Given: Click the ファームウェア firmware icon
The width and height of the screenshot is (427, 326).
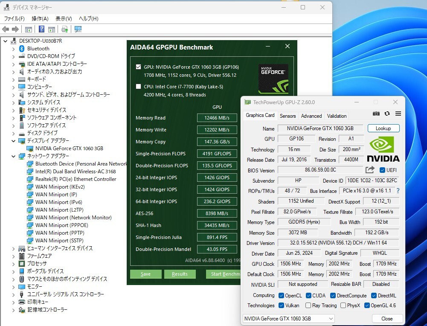Looking at the screenshot, I should click(x=22, y=256).
